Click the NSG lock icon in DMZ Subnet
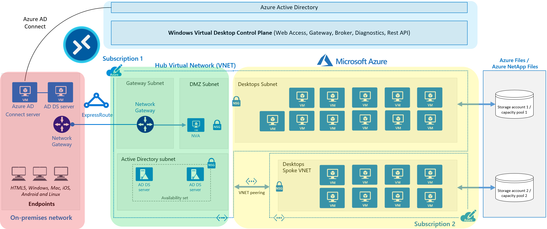The image size is (547, 229). [217, 125]
